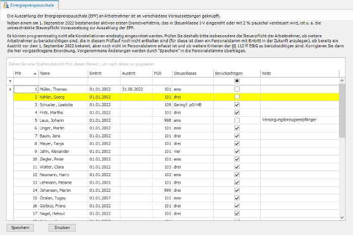Sort by the Austritt column header
Viewport: 353px width, 235px height.
[136, 73]
